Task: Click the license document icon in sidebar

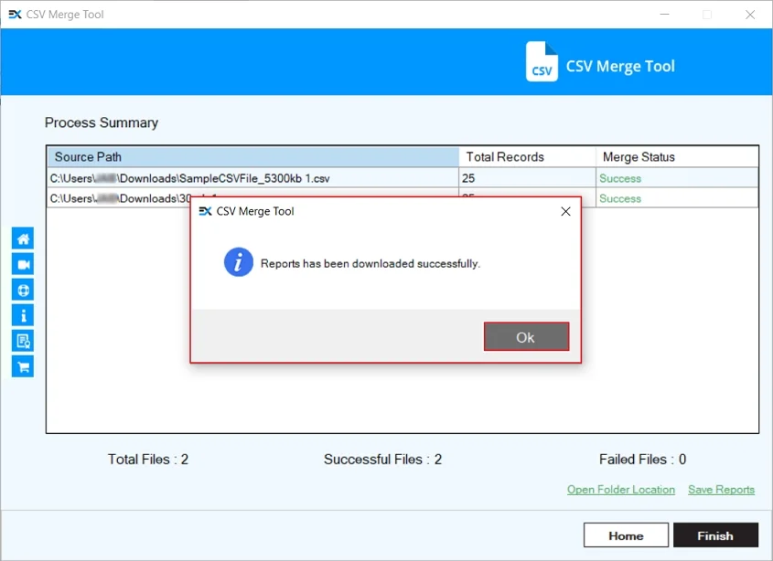Action: click(22, 341)
